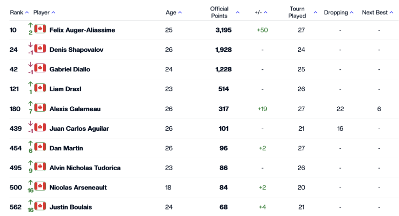The image size is (399, 216).
Task: Click the Canada flag beside Felix Auger-Aliassime
Action: [40, 29]
